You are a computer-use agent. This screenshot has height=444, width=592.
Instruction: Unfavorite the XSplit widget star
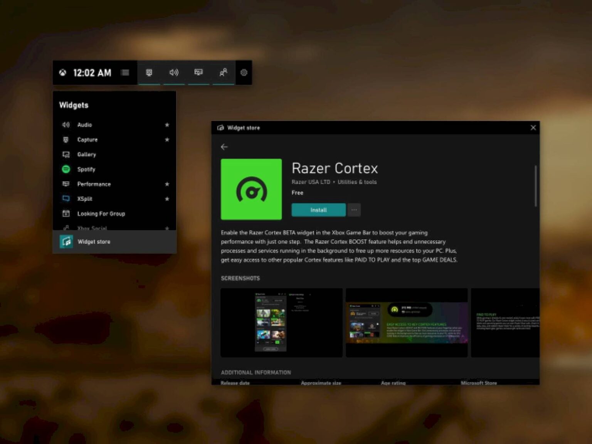coord(167,199)
